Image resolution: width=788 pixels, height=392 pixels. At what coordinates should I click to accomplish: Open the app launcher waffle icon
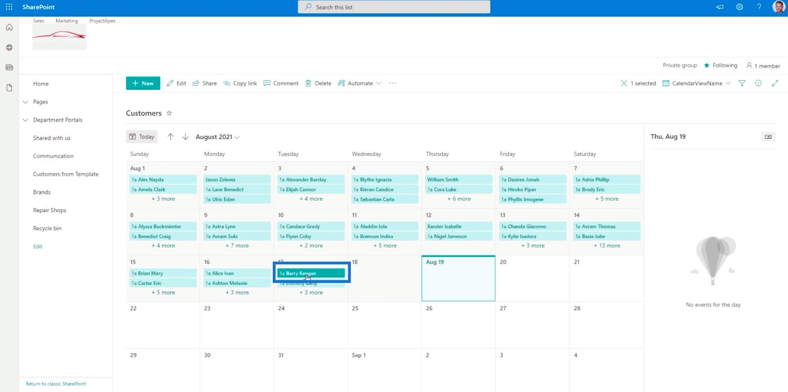click(x=9, y=7)
